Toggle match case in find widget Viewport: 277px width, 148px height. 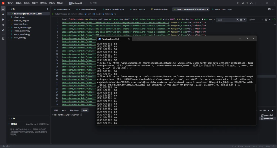[x=238, y=20]
